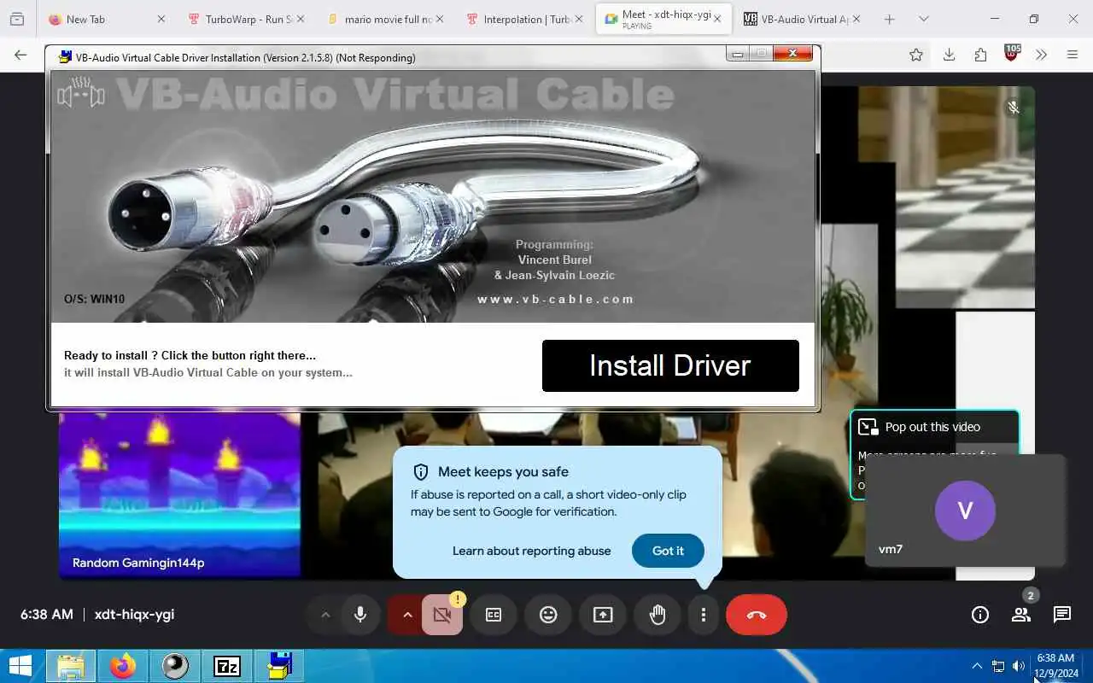This screenshot has height=683, width=1093.
Task: Close the New Tab browser tab
Action: coord(161,19)
